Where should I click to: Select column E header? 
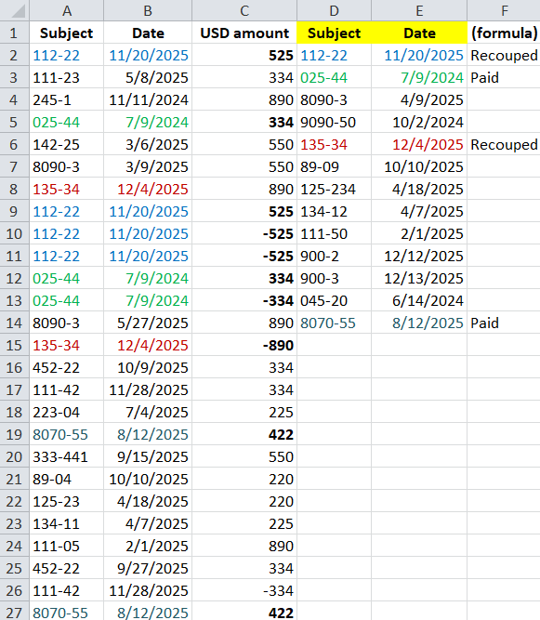pyautogui.click(x=419, y=10)
